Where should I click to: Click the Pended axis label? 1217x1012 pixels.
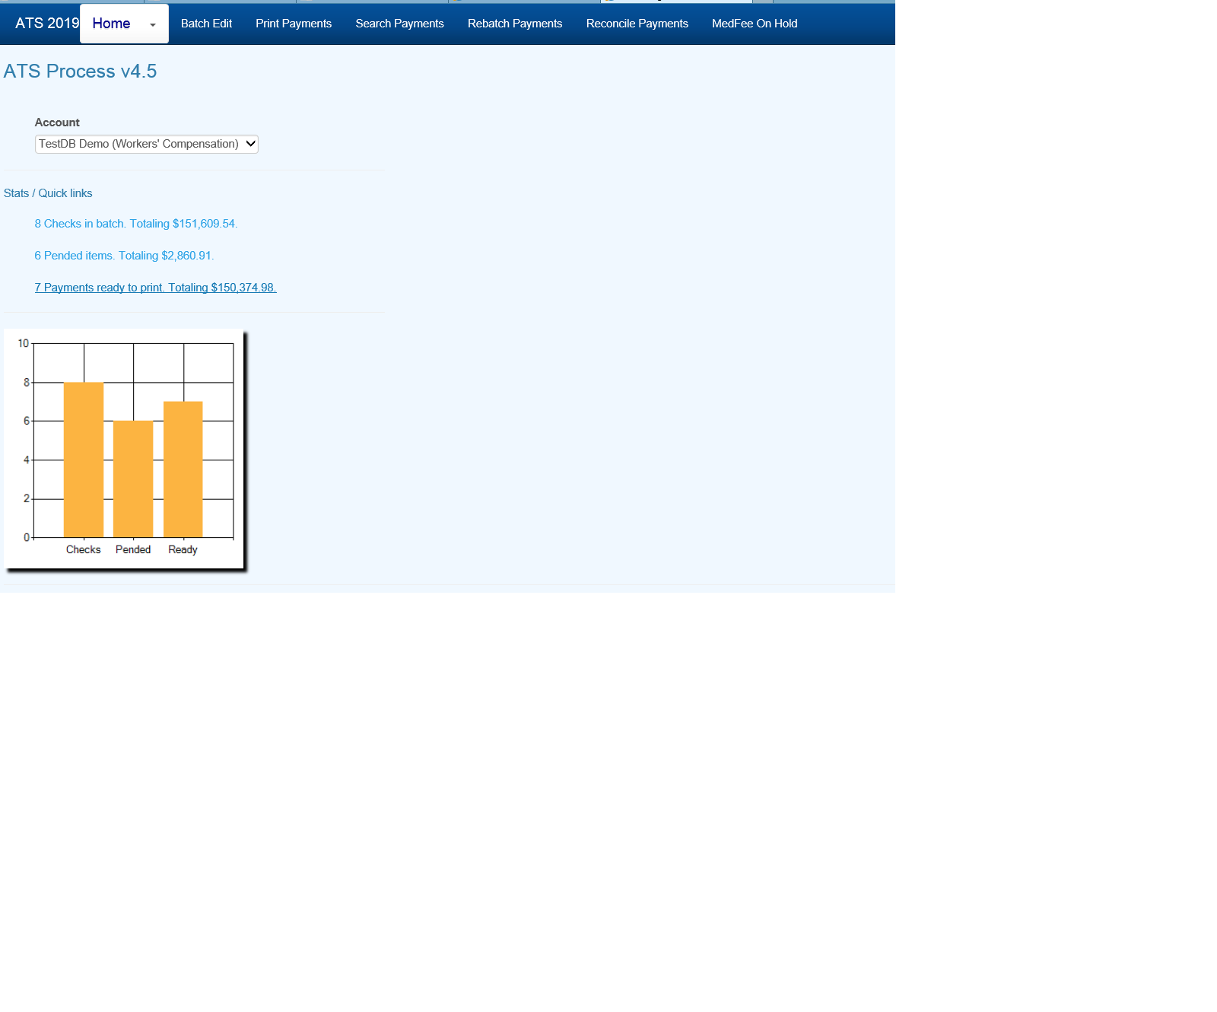click(133, 549)
